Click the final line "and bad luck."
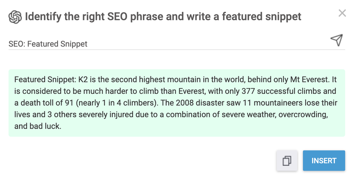 point(38,126)
